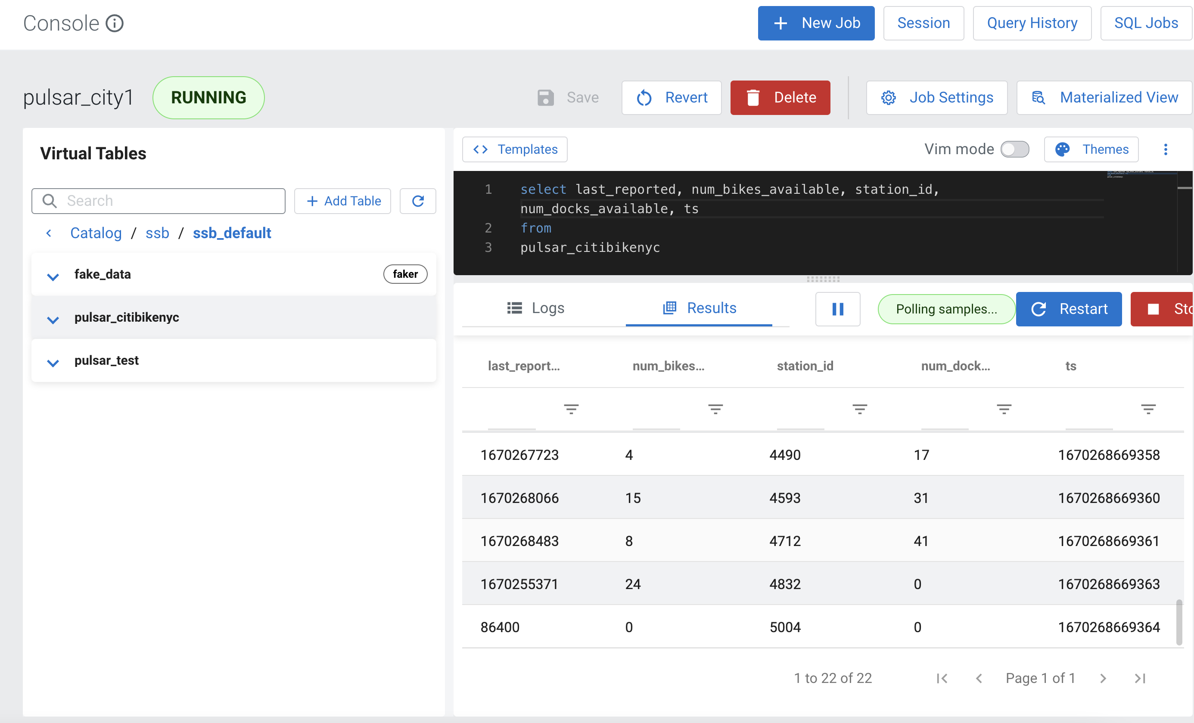Refresh the Virtual Tables list

(418, 201)
